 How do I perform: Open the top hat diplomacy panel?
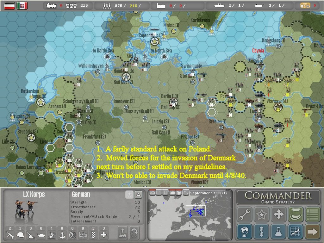[296, 215]
